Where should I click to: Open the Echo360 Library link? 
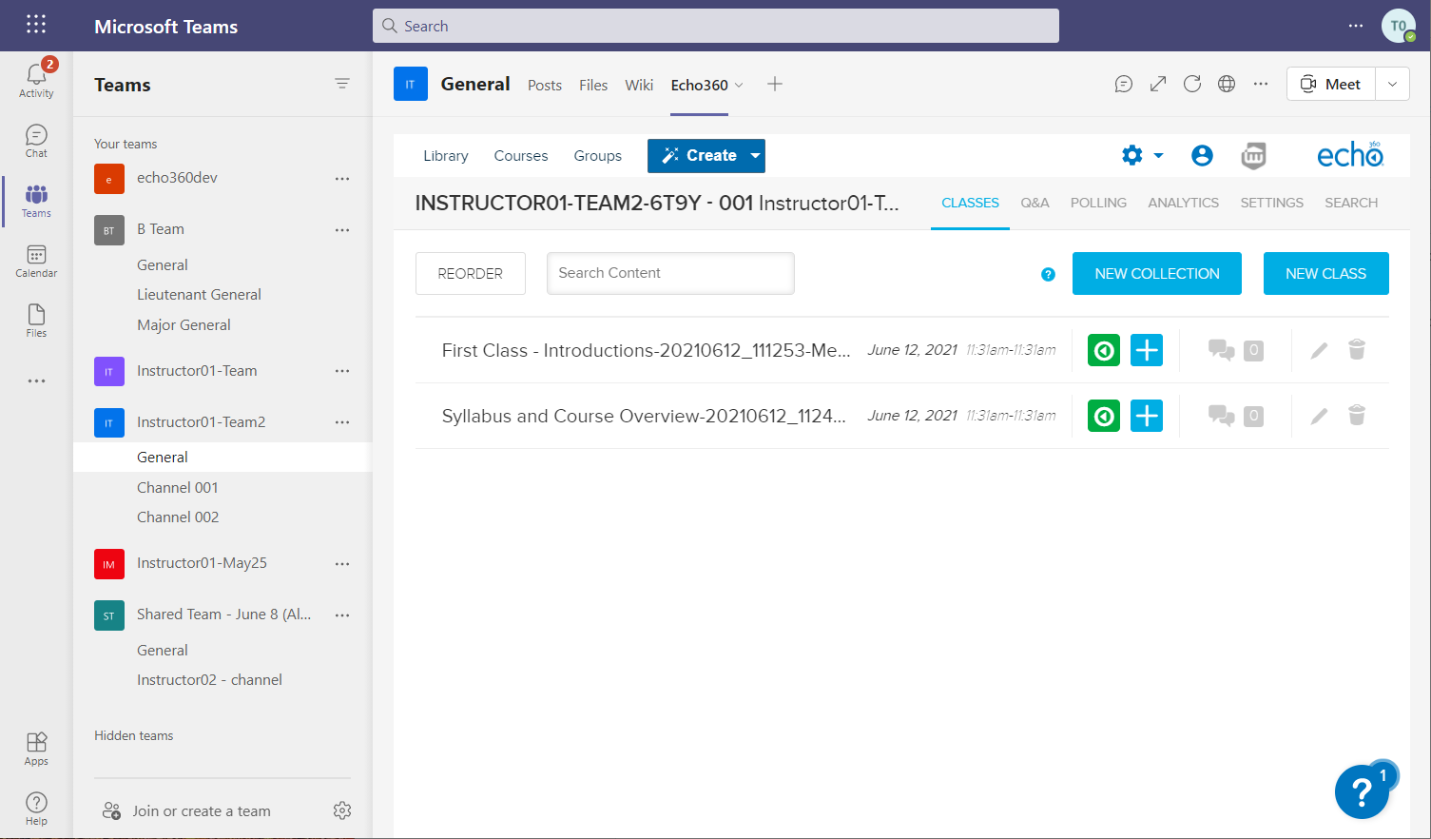click(x=446, y=156)
